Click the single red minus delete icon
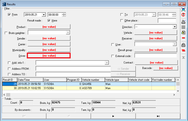This screenshot has height=121, width=188. [183, 38]
